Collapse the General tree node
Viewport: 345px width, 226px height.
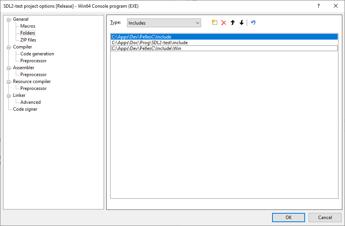click(8, 20)
